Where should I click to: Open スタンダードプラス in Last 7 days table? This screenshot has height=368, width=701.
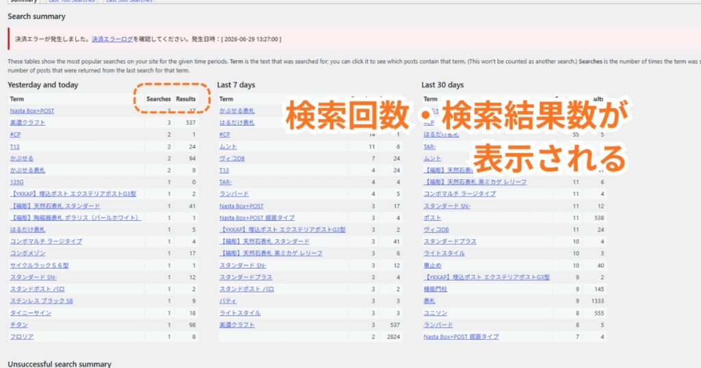coord(246,277)
